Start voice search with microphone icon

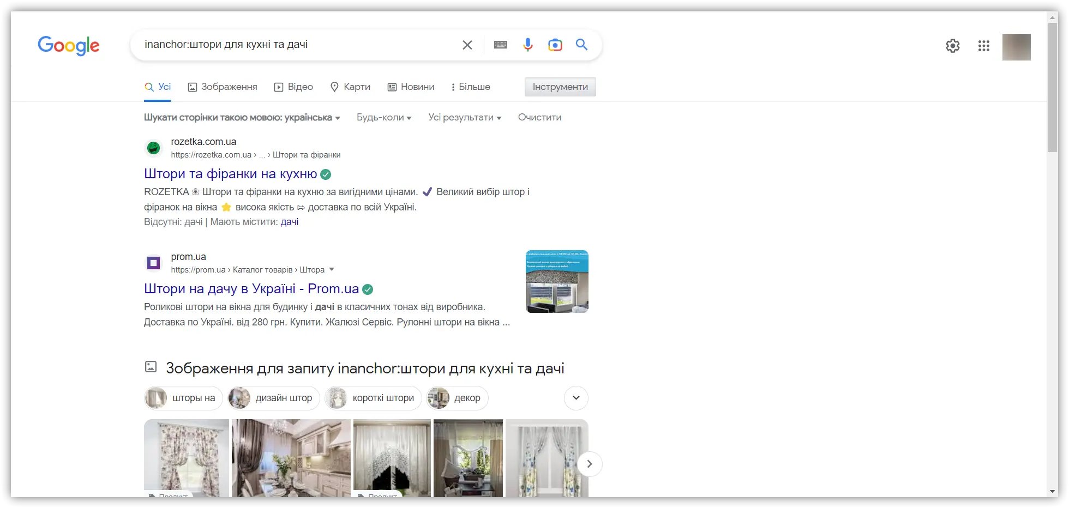click(528, 45)
